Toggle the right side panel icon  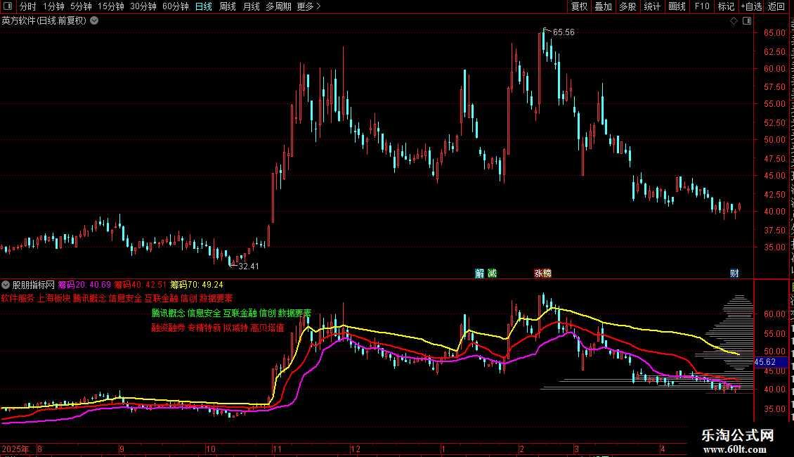(x=747, y=21)
